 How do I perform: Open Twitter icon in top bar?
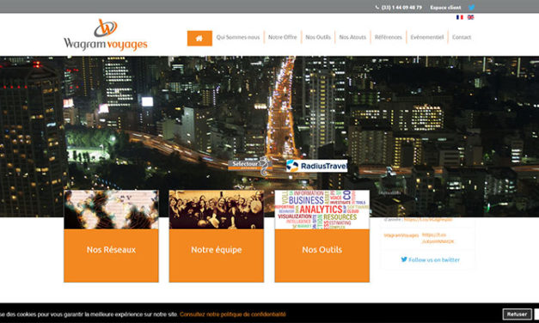[x=471, y=7]
